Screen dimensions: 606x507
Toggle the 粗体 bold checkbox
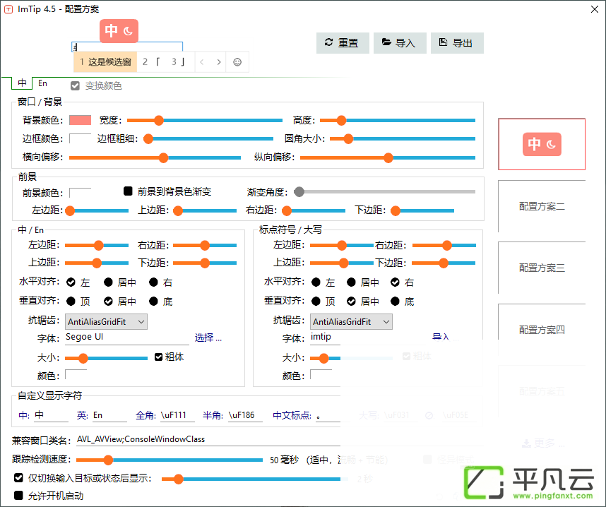[x=158, y=357]
